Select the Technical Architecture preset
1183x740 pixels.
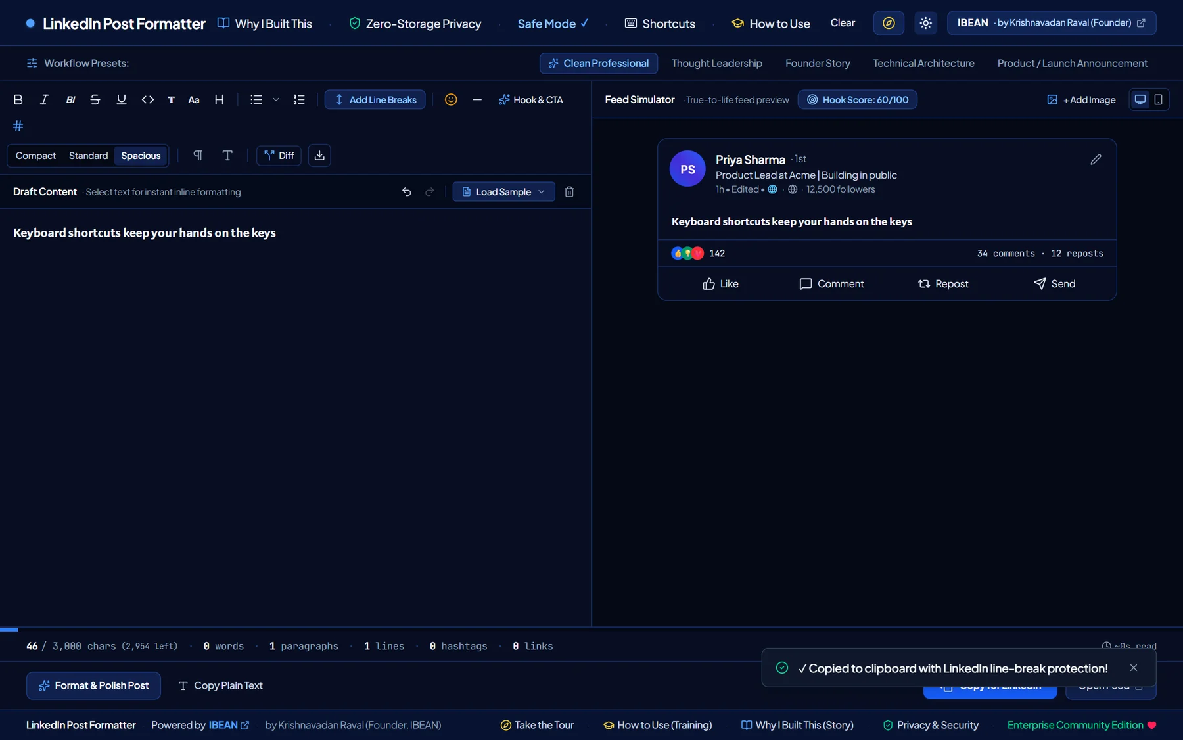[923, 64]
